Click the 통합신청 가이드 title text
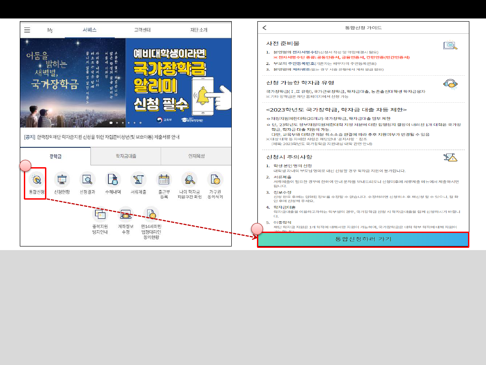This screenshot has width=486, height=365. pyautogui.click(x=363, y=27)
